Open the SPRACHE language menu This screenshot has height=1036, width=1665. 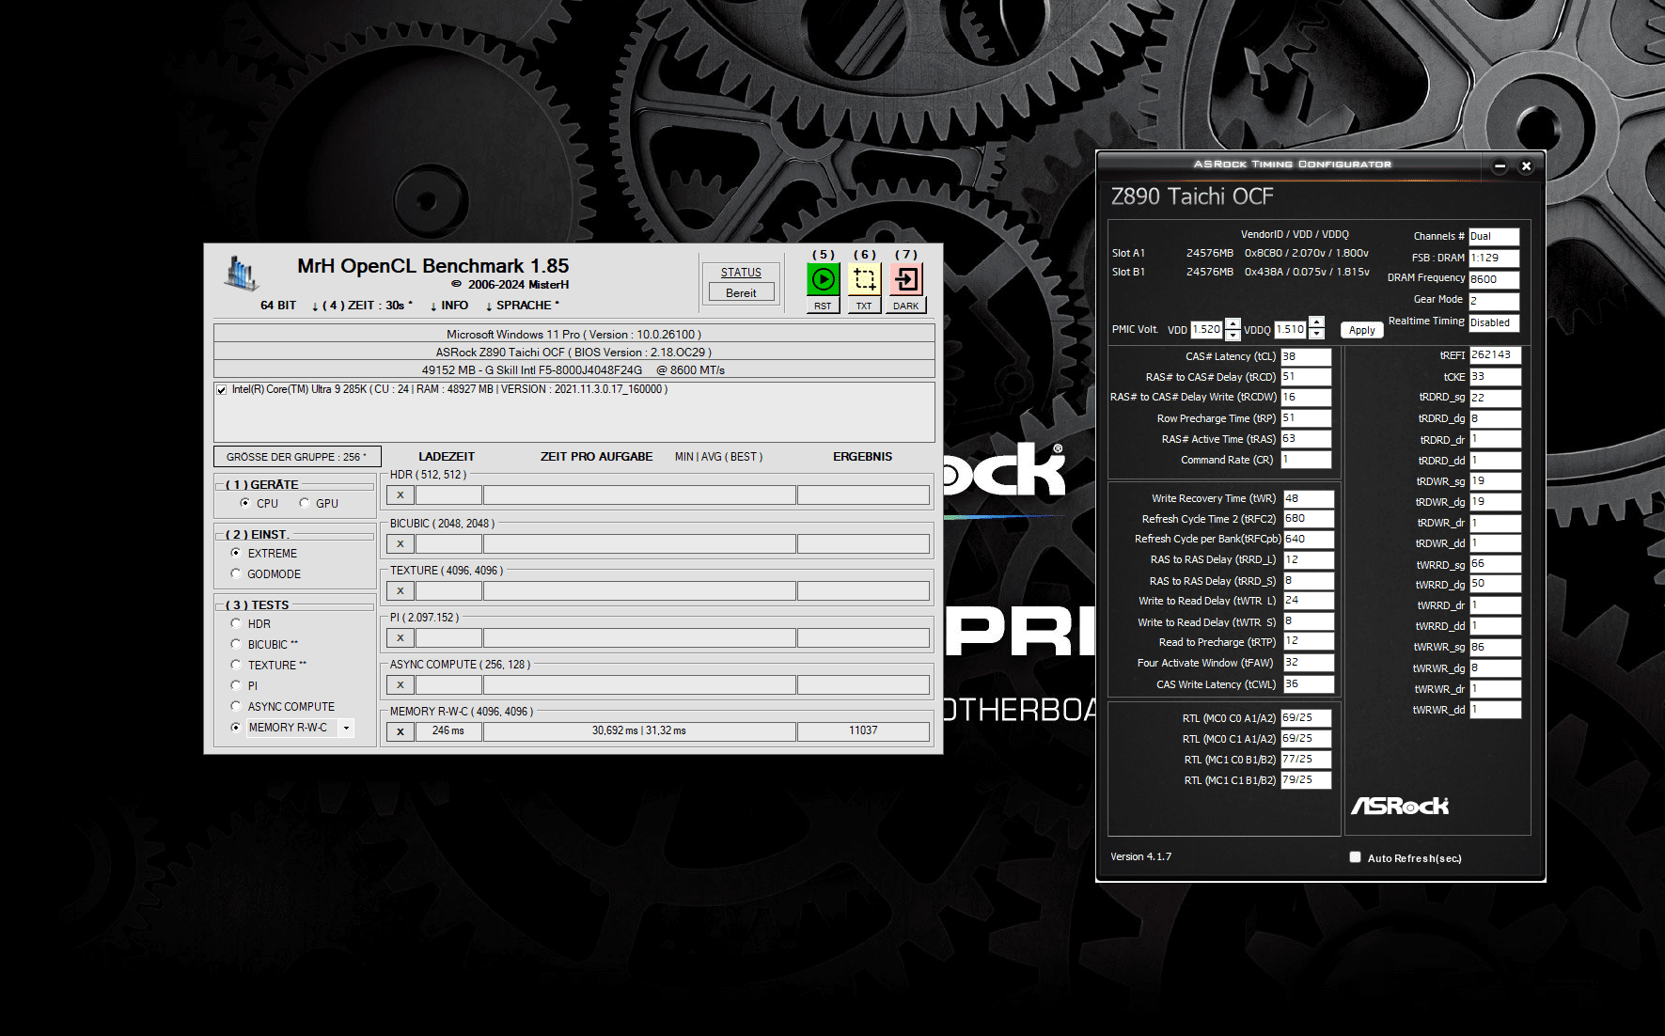(522, 306)
